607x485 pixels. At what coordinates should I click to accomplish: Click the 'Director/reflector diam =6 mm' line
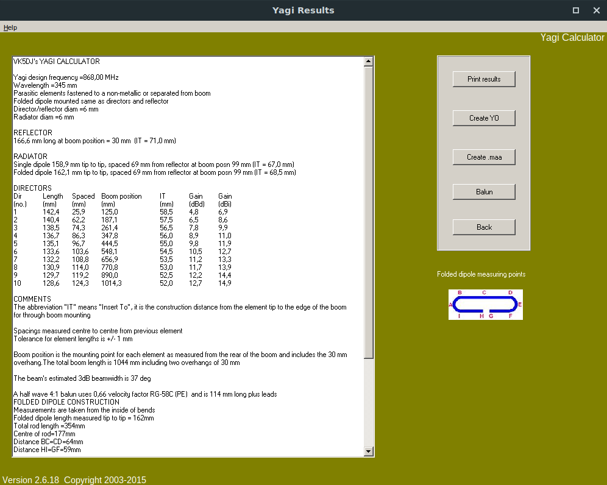click(x=55, y=109)
